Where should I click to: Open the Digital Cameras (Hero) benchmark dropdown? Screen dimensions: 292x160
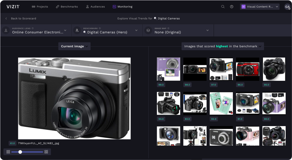(136, 30)
